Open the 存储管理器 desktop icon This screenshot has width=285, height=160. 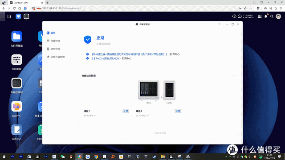click(16, 83)
